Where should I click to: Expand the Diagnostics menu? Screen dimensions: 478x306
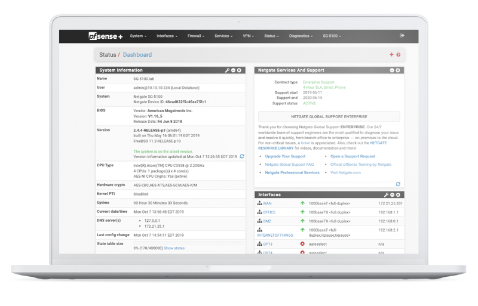(x=301, y=36)
